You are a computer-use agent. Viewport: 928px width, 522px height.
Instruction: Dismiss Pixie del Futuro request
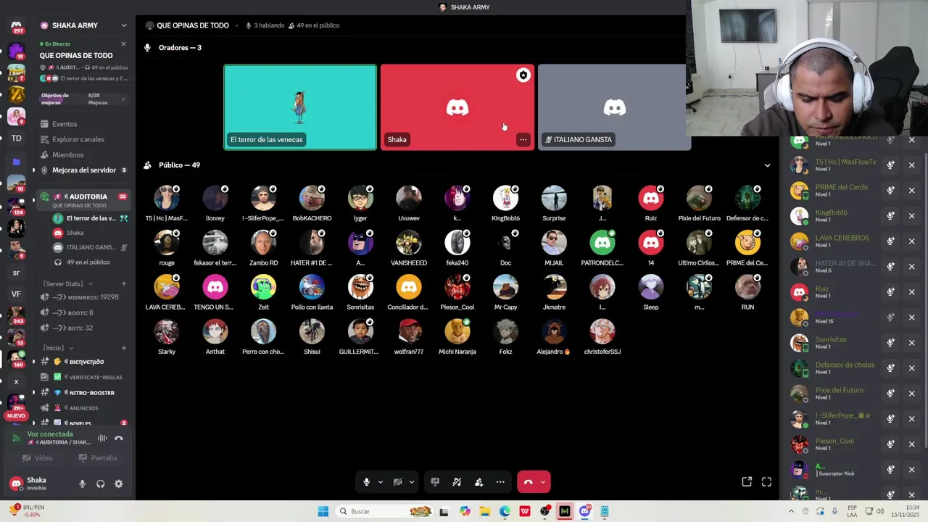(912, 394)
